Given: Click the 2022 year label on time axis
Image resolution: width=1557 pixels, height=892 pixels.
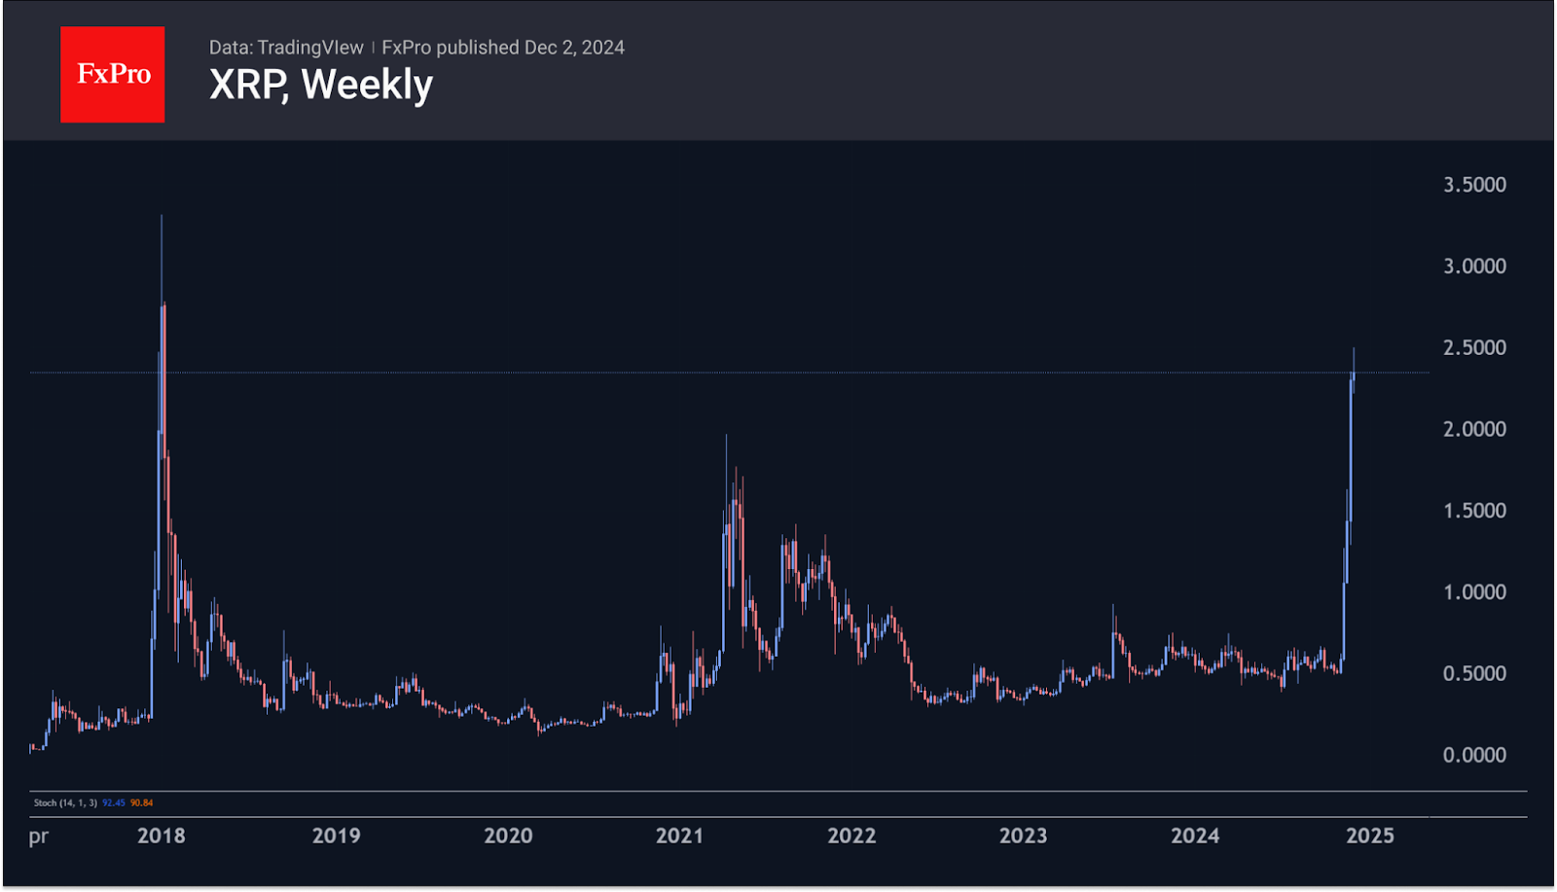Looking at the screenshot, I should pos(851,836).
